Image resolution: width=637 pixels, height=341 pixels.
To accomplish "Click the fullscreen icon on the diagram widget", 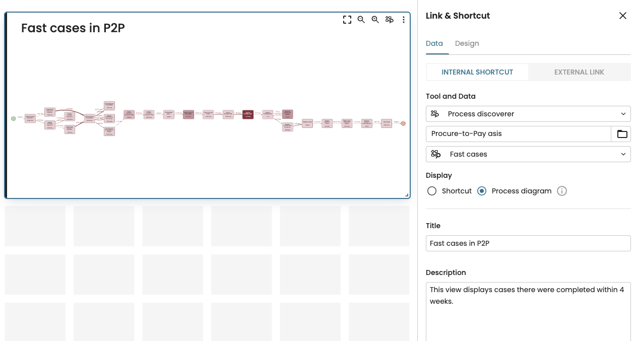I will pos(347,20).
